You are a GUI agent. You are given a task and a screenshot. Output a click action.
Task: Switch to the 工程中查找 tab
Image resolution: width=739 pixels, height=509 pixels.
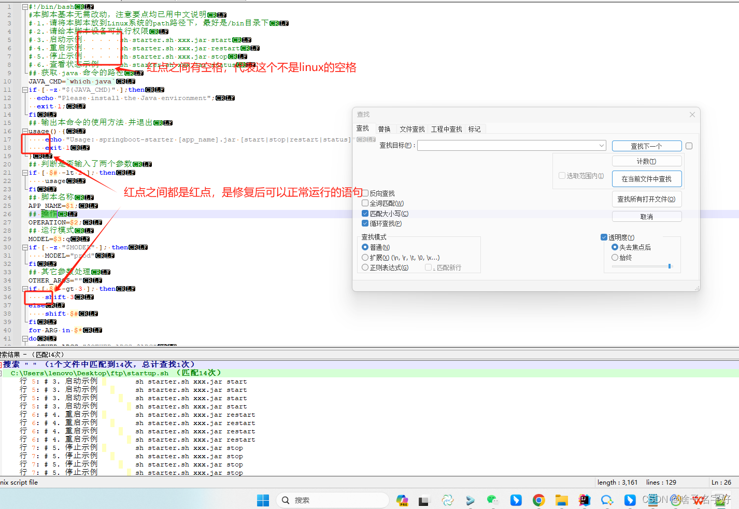[447, 129]
